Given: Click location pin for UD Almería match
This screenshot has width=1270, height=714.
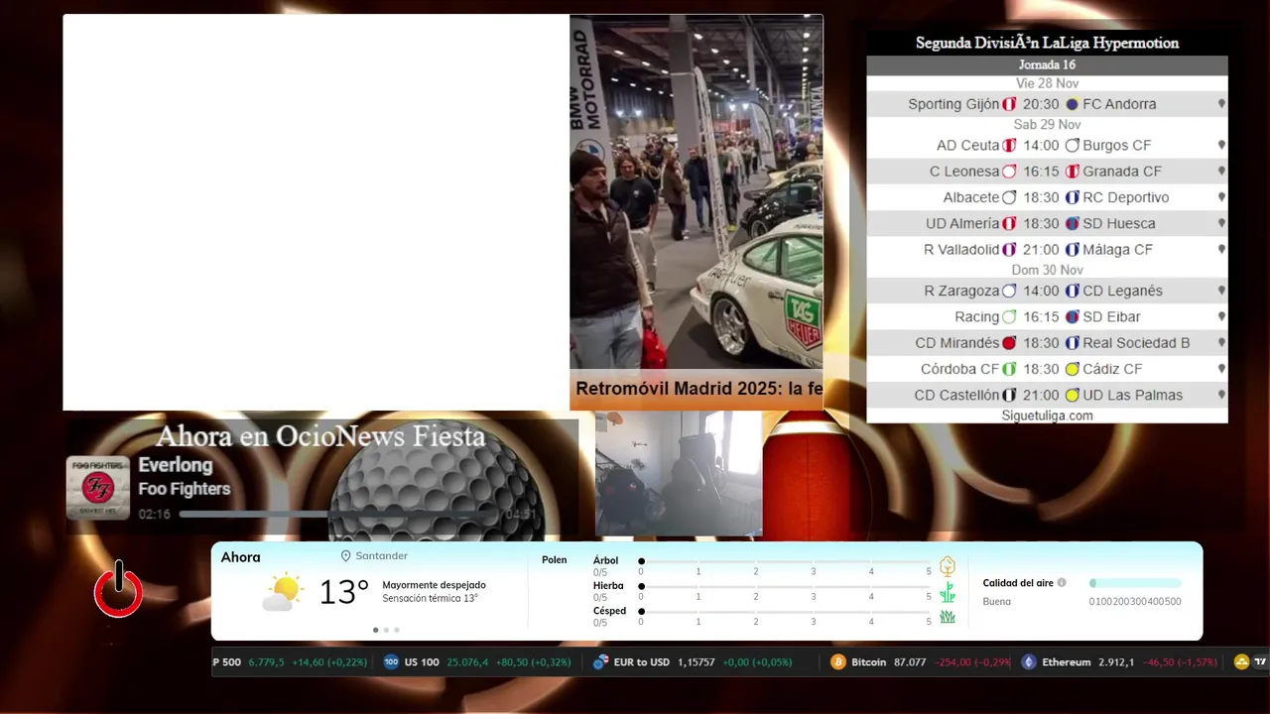Looking at the screenshot, I should [x=1221, y=223].
